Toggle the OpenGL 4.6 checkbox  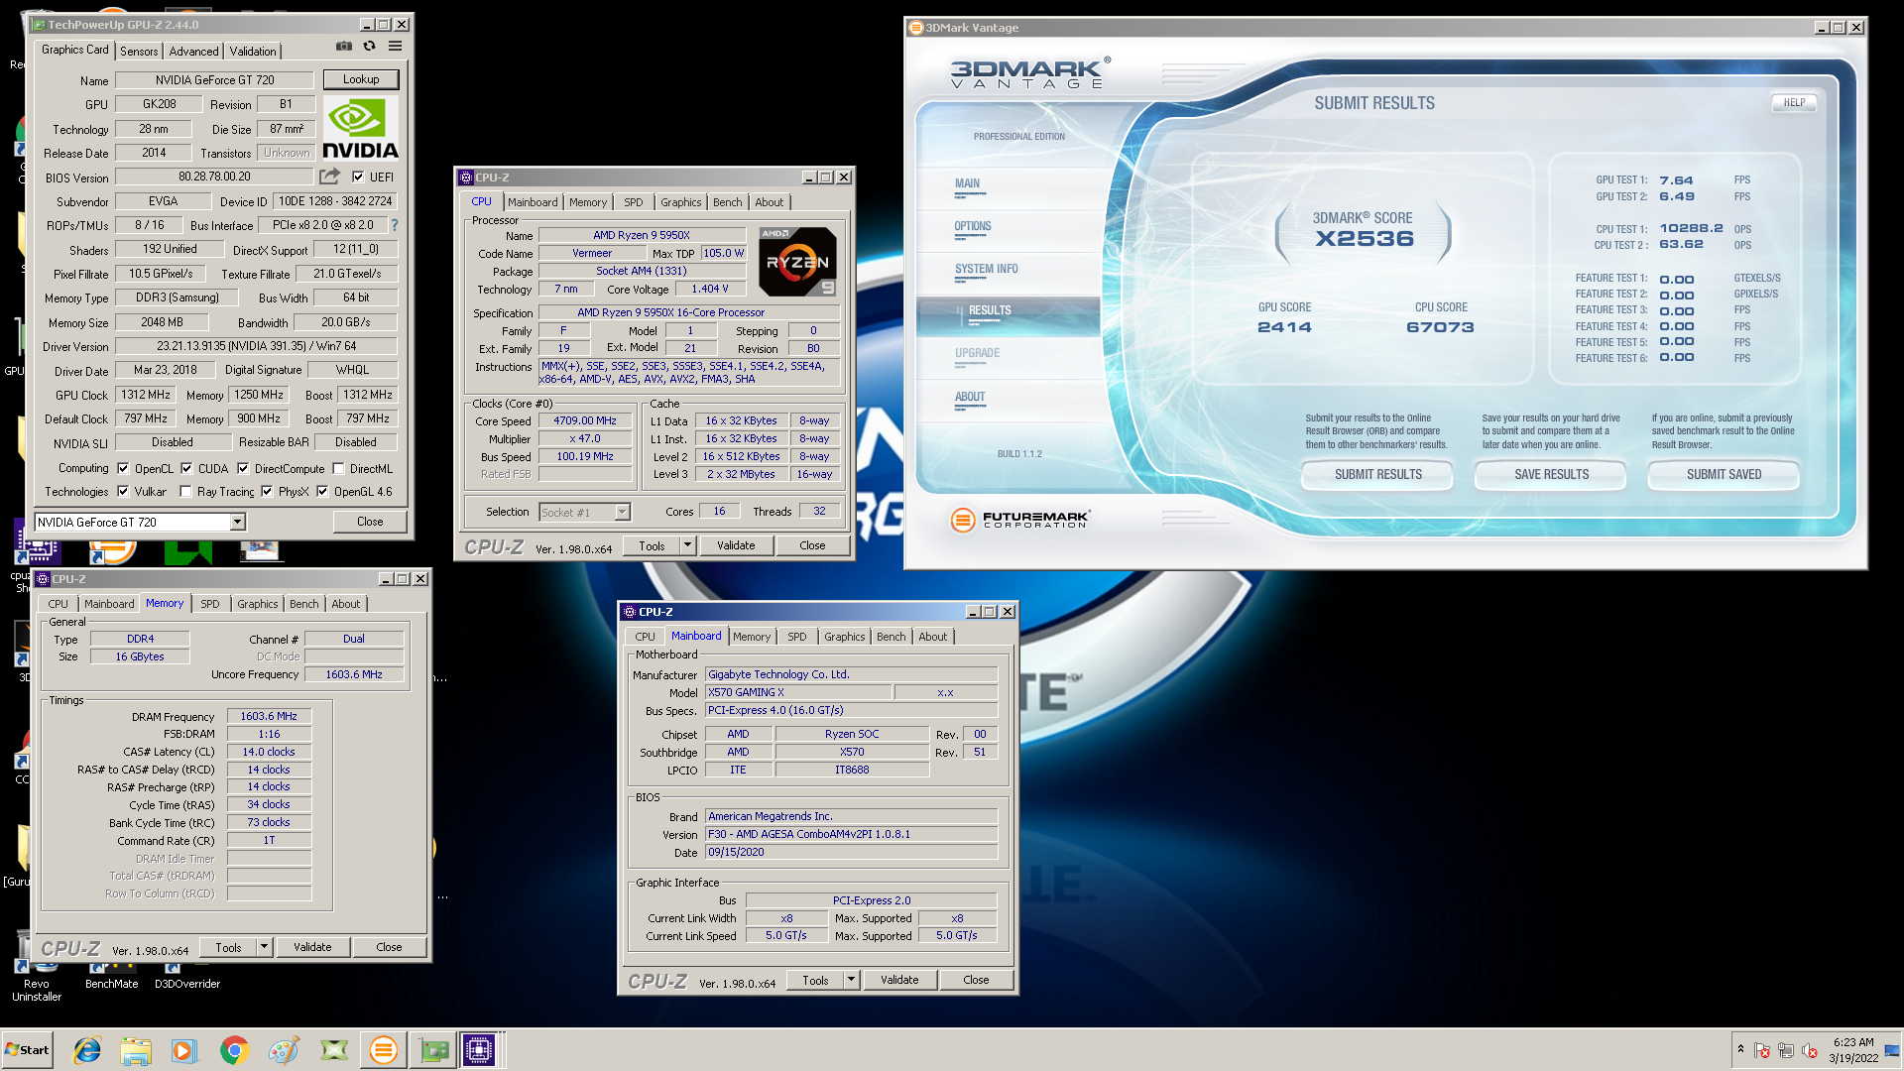coord(322,492)
